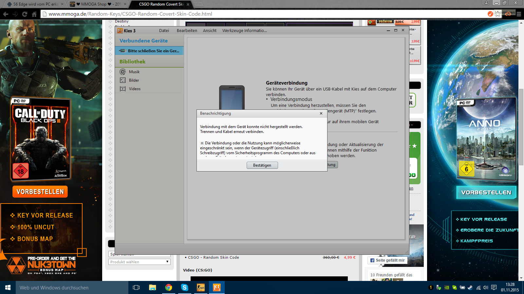Click 'CSGO - Random Skin Code' product entry
The width and height of the screenshot is (524, 294).
coord(214,257)
